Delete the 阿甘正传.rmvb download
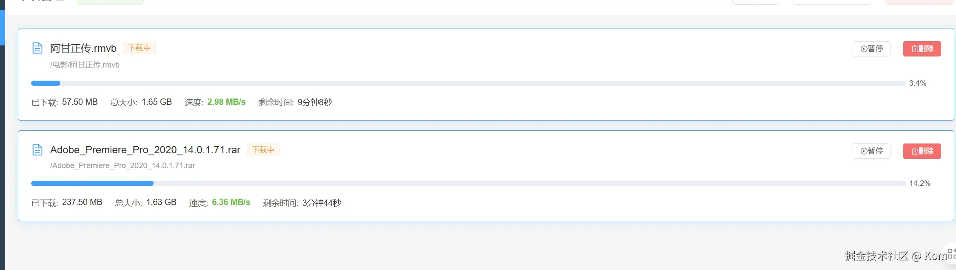 pos(922,48)
